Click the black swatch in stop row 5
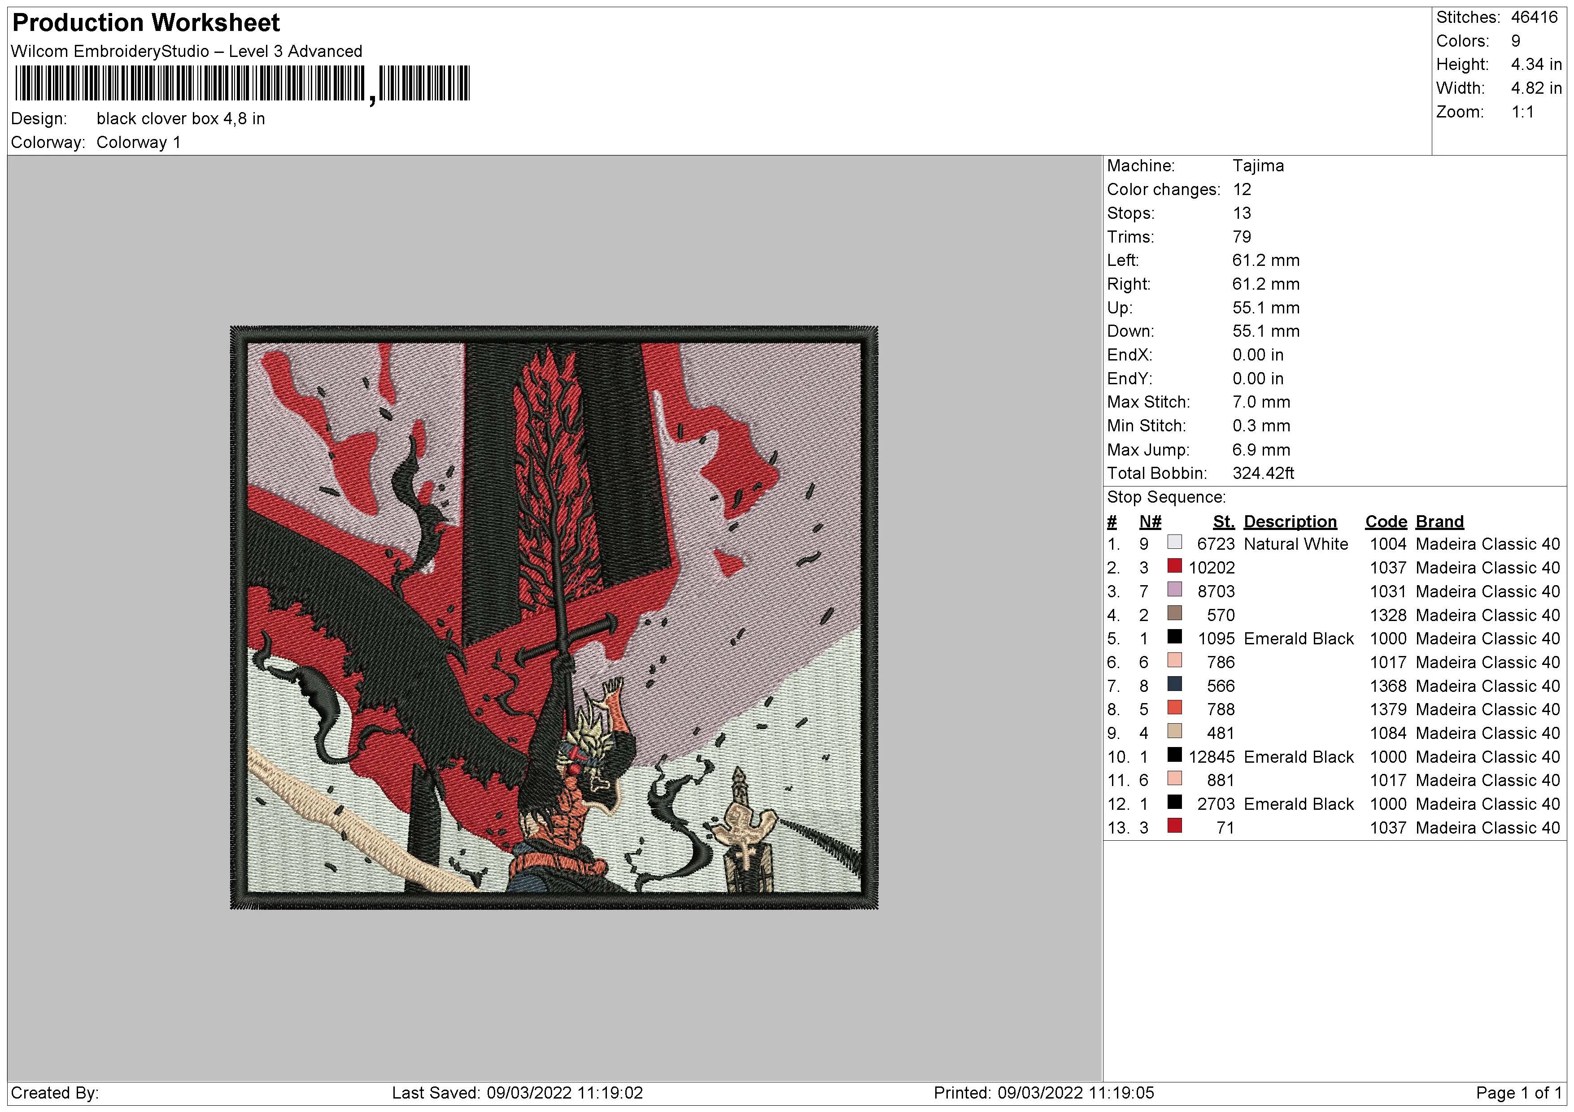Viewport: 1574px width, 1112px height. pos(1174,637)
